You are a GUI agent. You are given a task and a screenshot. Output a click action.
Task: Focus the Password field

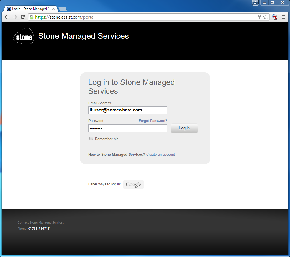pyautogui.click(x=128, y=128)
